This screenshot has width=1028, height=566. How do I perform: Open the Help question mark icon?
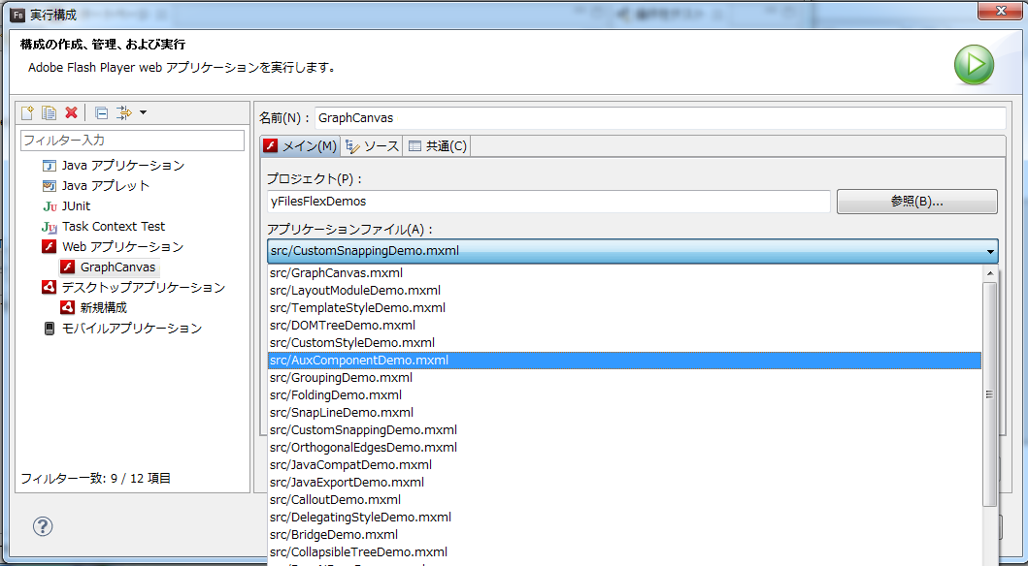click(43, 526)
